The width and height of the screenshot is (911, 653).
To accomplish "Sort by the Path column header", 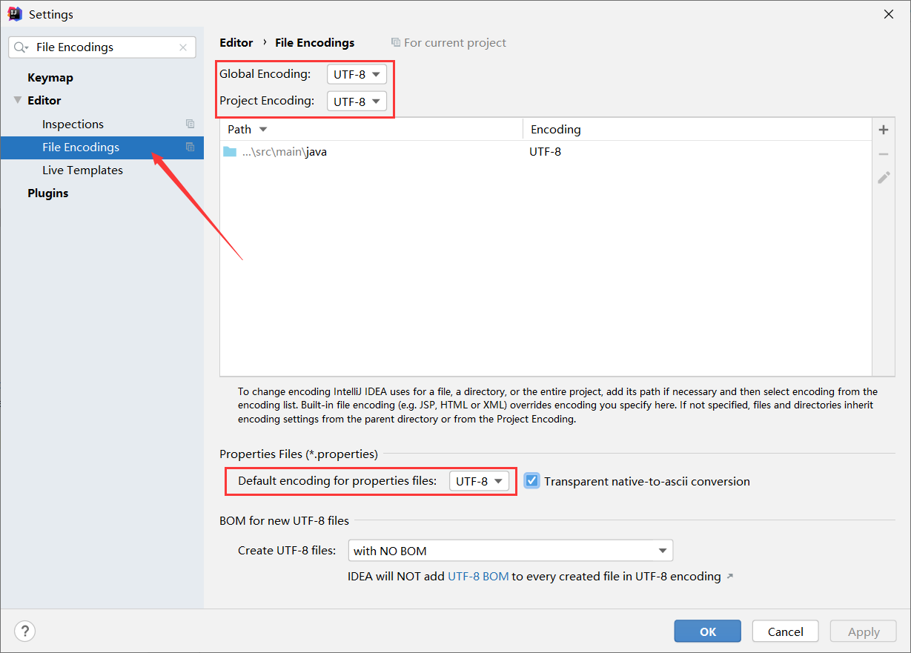I will [x=371, y=129].
